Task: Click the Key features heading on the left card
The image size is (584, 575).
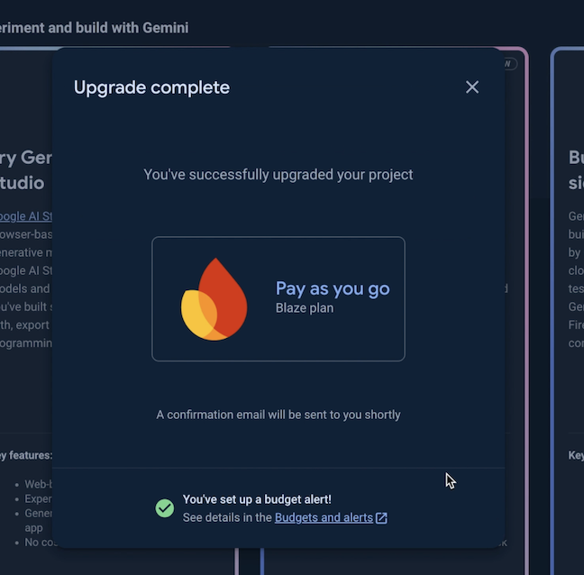Action: point(25,456)
